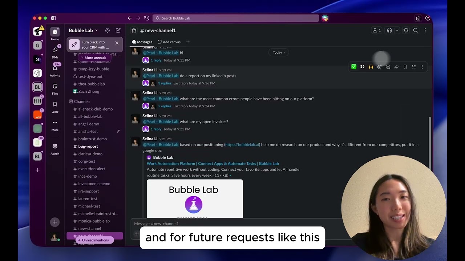Click the message scrollbar in the channel
This screenshot has width=465, height=261.
[x=430, y=144]
